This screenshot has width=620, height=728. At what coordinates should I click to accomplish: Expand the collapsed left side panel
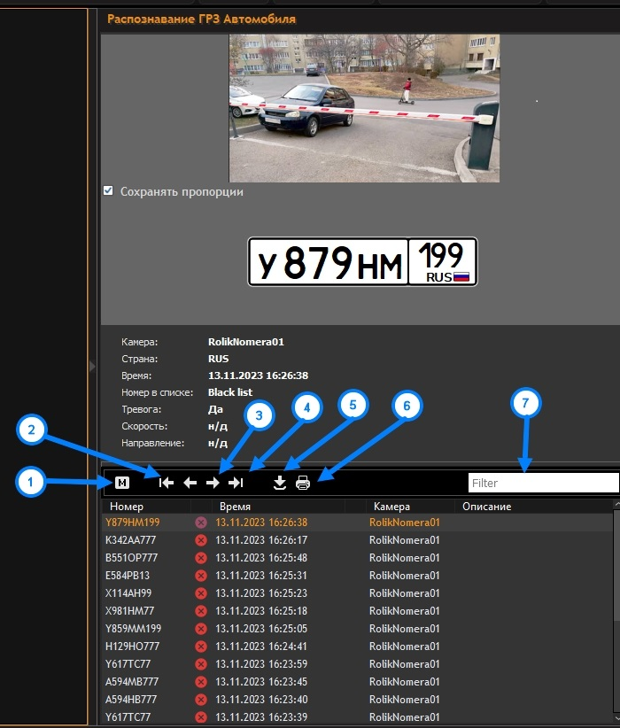click(x=93, y=365)
